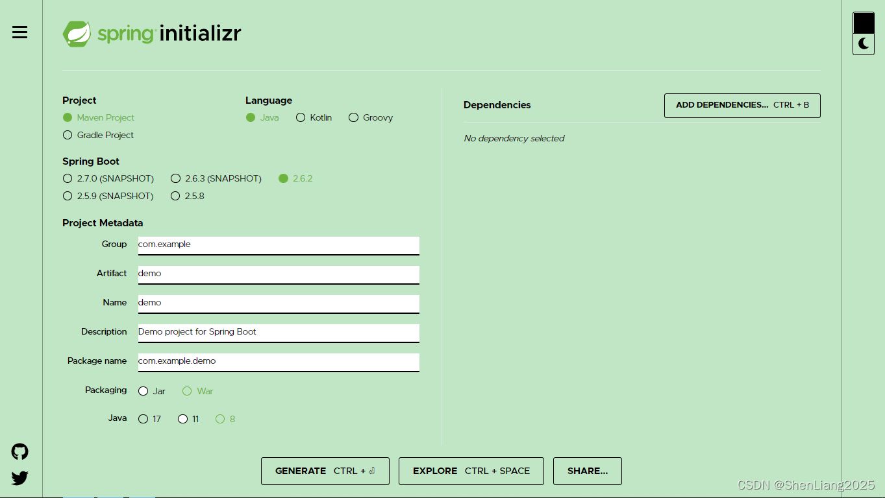
Task: Select Spring Boot 2.6.2
Action: tap(295, 178)
